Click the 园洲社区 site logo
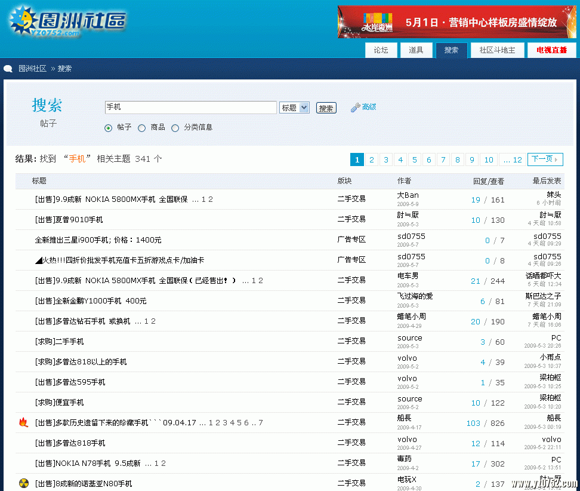 [x=67, y=22]
